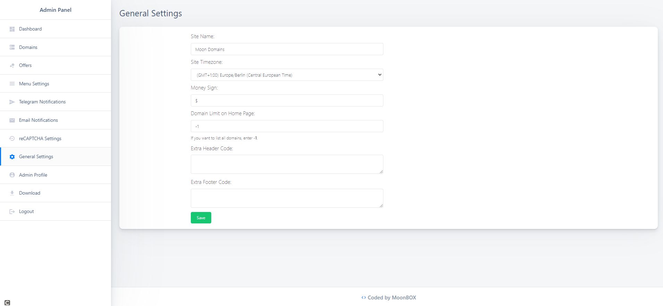Click the Extra Footer Code resize handle

pyautogui.click(x=381, y=205)
